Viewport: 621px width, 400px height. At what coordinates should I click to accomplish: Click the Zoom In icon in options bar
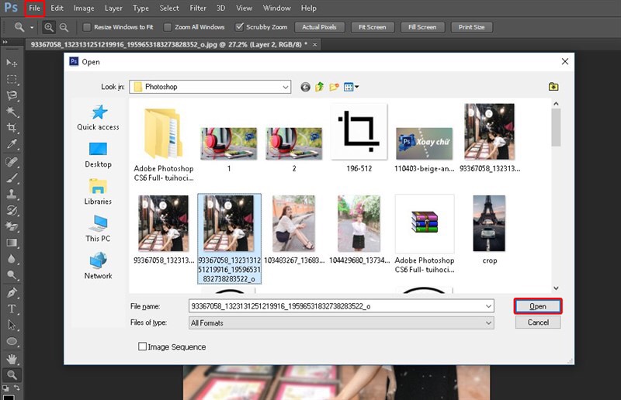[49, 27]
